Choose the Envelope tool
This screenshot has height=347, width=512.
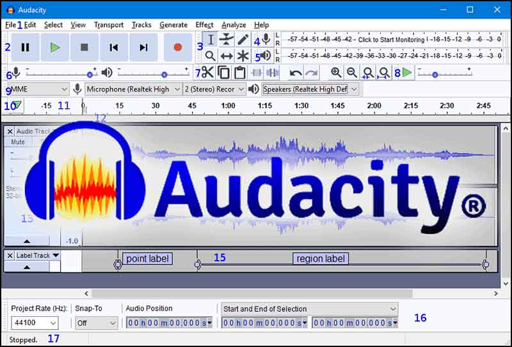coord(227,40)
